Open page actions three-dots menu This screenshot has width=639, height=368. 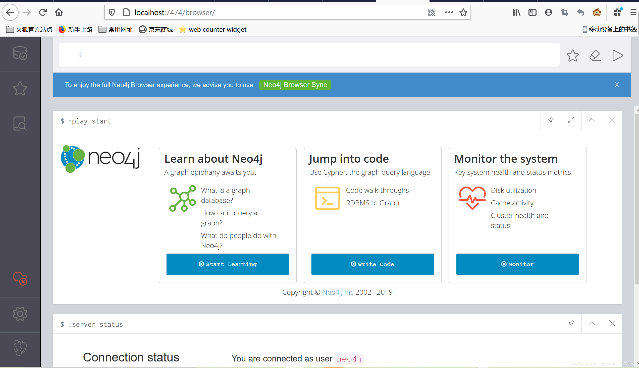[449, 12]
